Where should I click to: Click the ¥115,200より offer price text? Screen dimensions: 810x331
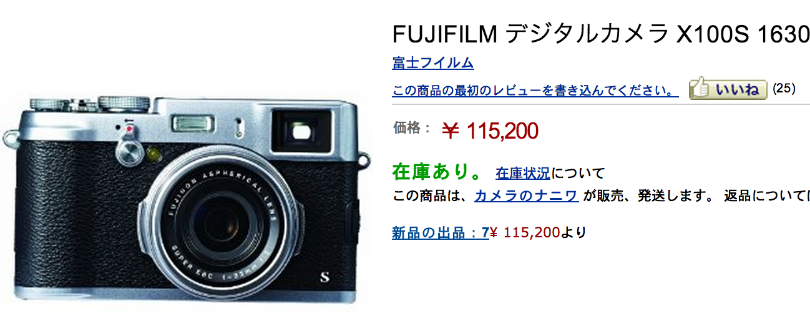click(538, 233)
